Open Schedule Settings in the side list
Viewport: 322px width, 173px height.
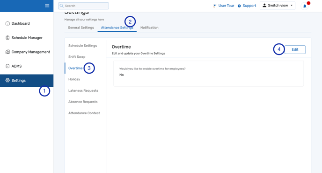coord(82,46)
